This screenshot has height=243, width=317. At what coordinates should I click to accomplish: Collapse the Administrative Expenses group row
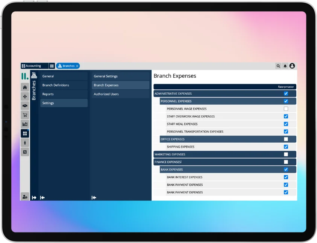tap(173, 94)
